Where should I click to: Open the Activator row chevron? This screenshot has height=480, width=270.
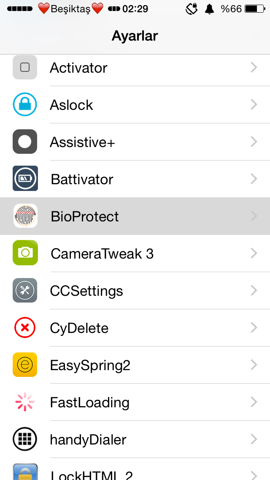pyautogui.click(x=254, y=67)
